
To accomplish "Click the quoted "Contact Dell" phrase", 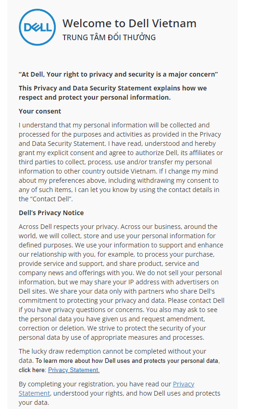I will (49, 199).
